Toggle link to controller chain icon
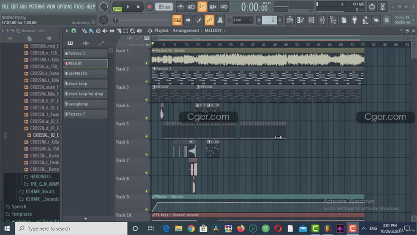The width and height of the screenshot is (417, 235). (x=209, y=20)
